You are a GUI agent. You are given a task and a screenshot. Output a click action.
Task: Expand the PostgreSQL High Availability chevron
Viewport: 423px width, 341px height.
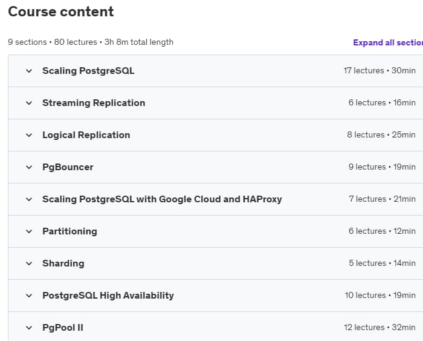pyautogui.click(x=29, y=296)
